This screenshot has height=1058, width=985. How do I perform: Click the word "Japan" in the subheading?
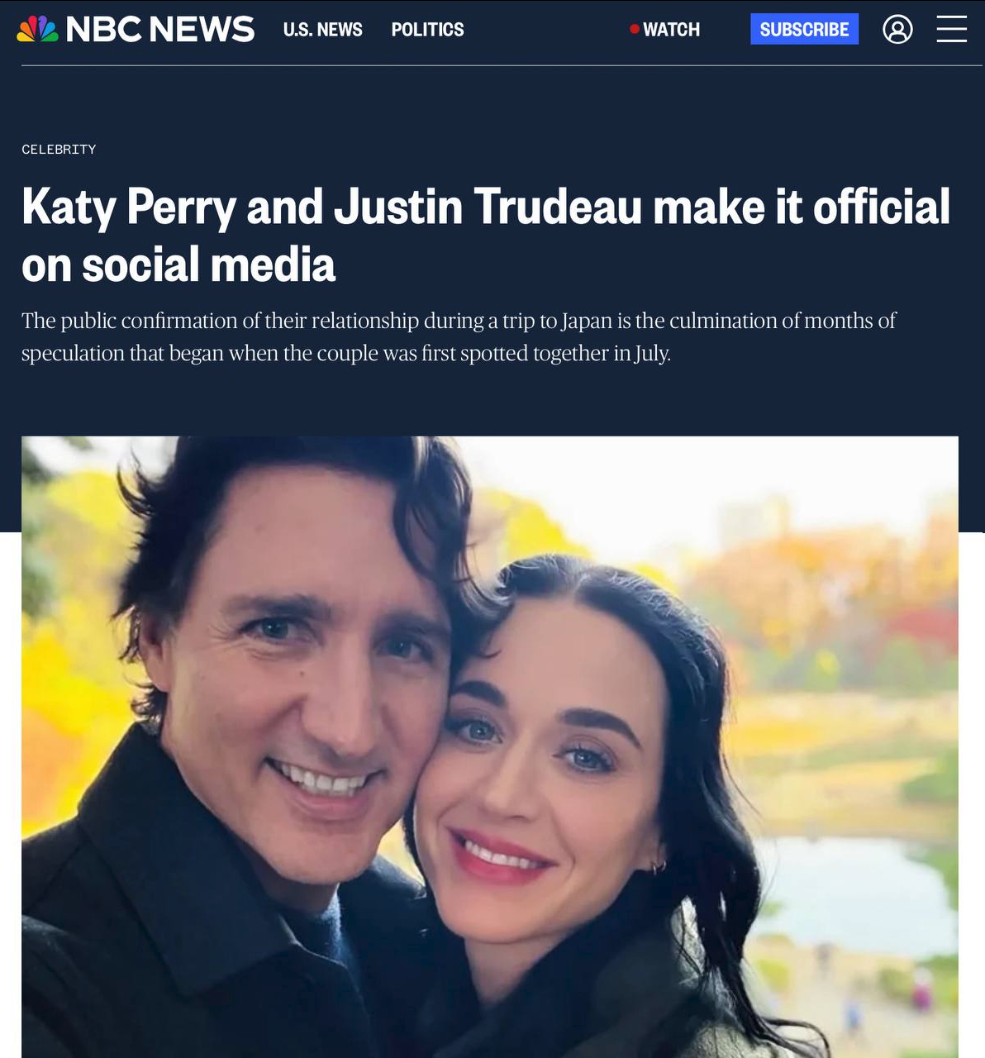pyautogui.click(x=588, y=321)
